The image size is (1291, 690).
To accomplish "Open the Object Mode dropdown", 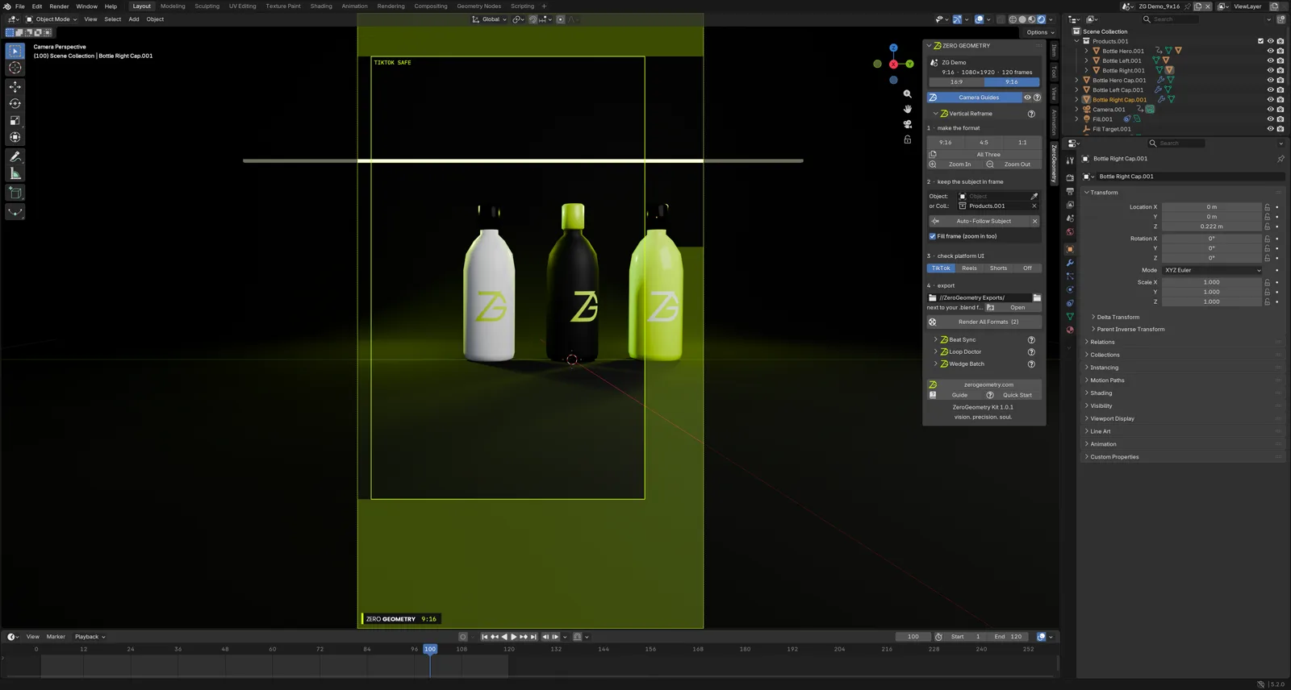I will point(52,19).
